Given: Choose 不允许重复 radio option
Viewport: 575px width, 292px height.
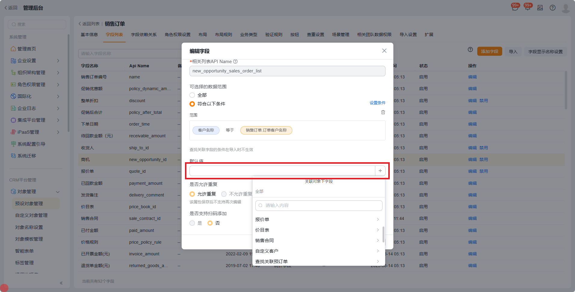Looking at the screenshot, I should 224,194.
